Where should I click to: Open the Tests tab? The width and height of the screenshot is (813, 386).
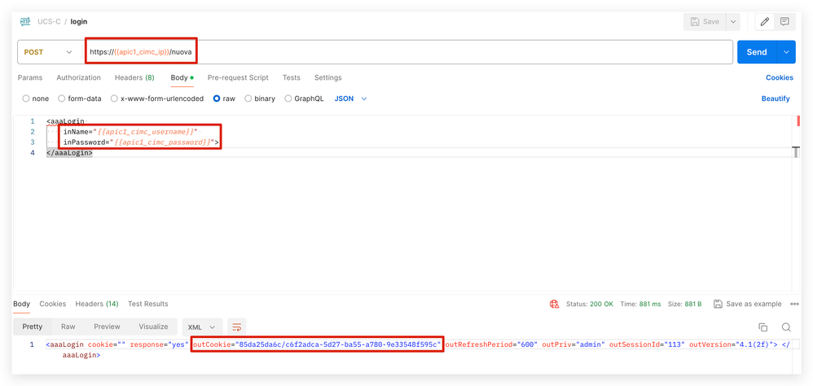pyautogui.click(x=292, y=77)
